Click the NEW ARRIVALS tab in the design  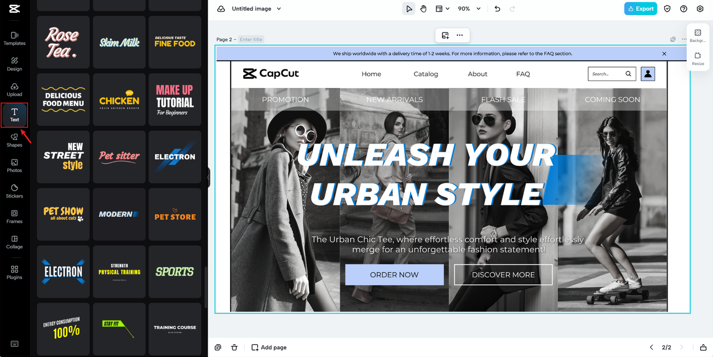tap(394, 100)
